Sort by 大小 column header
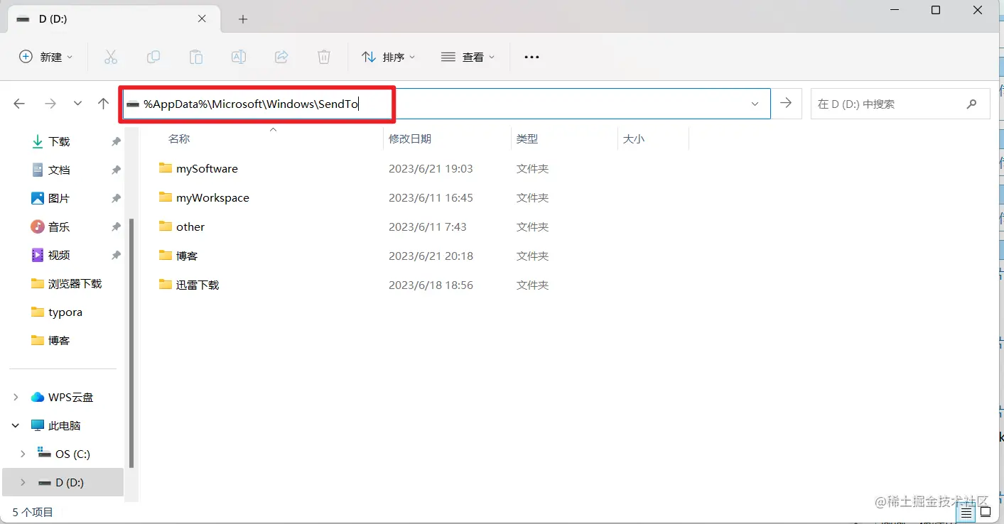 [634, 139]
